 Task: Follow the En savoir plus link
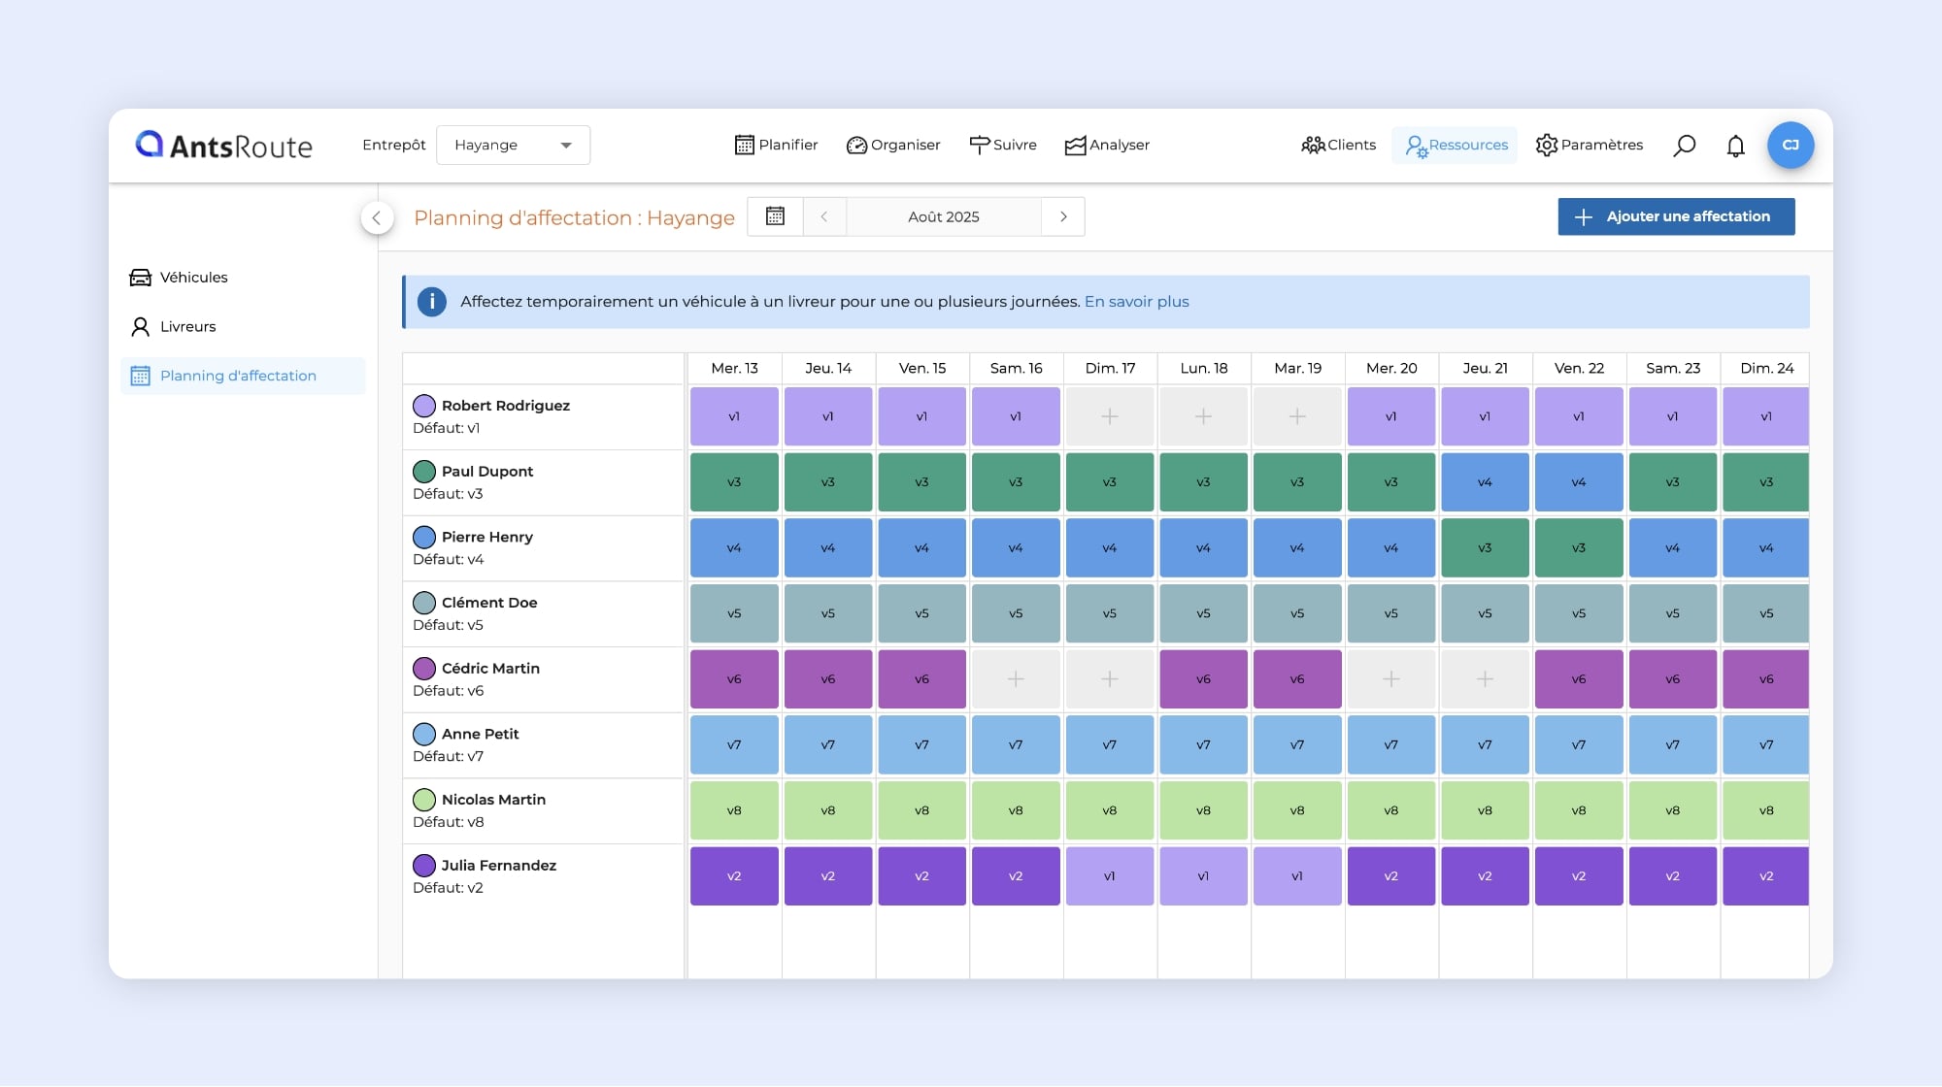pyautogui.click(x=1136, y=302)
